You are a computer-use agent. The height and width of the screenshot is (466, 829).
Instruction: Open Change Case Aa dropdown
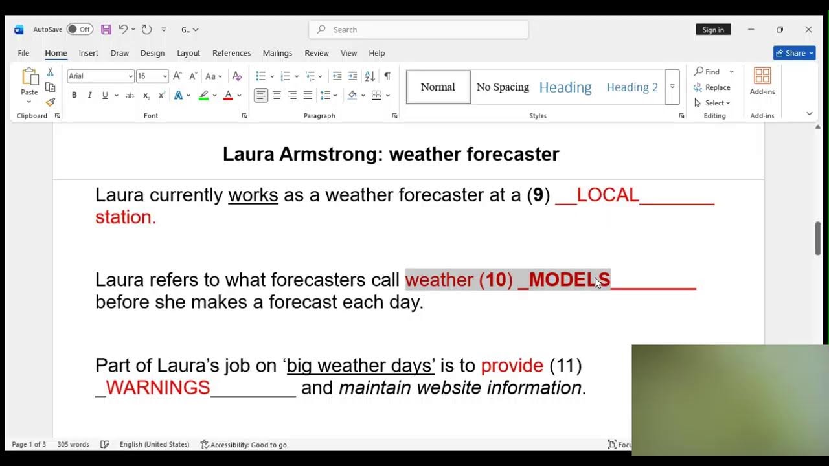click(214, 76)
